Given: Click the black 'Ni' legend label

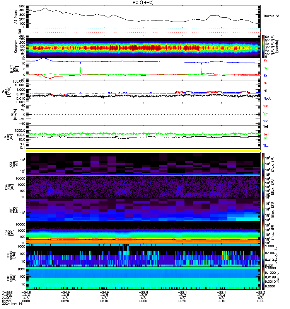Looking at the screenshot, I should pos(265,91).
